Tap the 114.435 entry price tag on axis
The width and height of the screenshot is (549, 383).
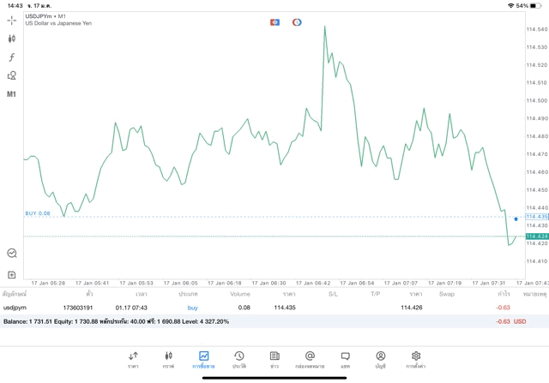(537, 217)
